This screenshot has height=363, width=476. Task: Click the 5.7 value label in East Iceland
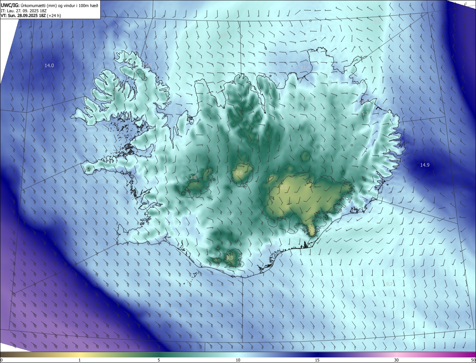365,114
